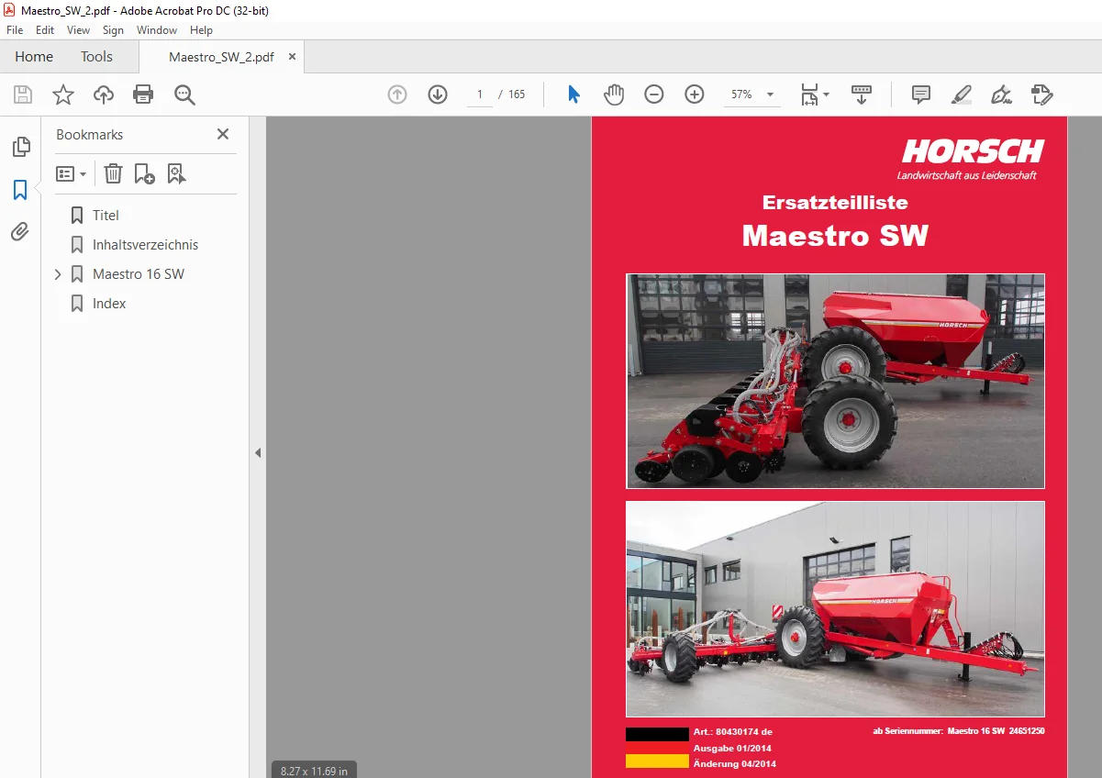
Task: Open the zoom percentage dropdown
Action: [770, 94]
